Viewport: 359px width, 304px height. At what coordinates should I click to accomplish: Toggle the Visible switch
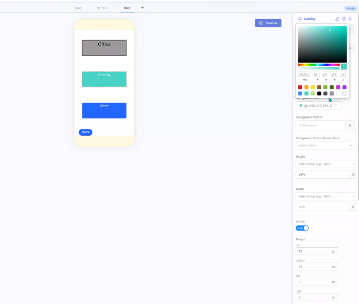[302, 228]
